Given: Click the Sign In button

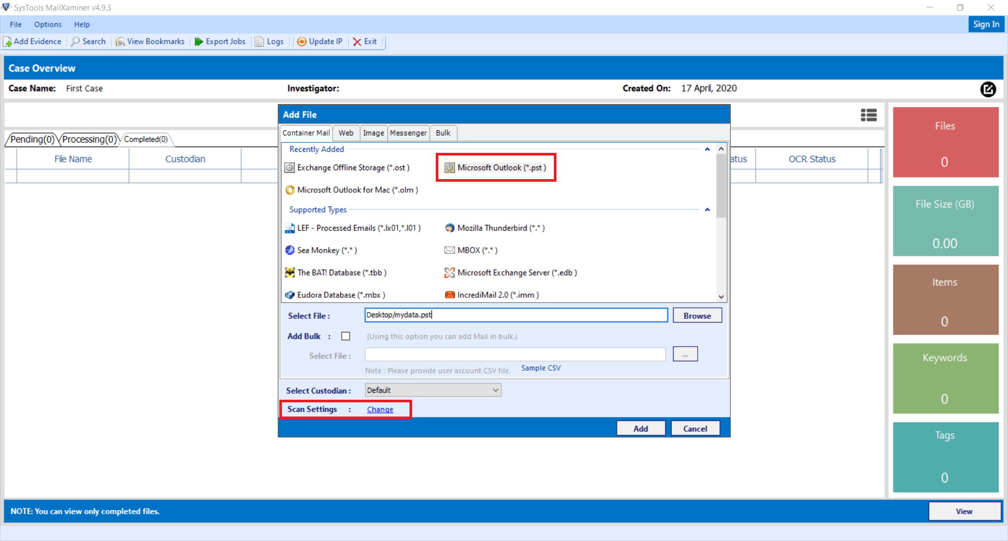Looking at the screenshot, I should point(986,24).
